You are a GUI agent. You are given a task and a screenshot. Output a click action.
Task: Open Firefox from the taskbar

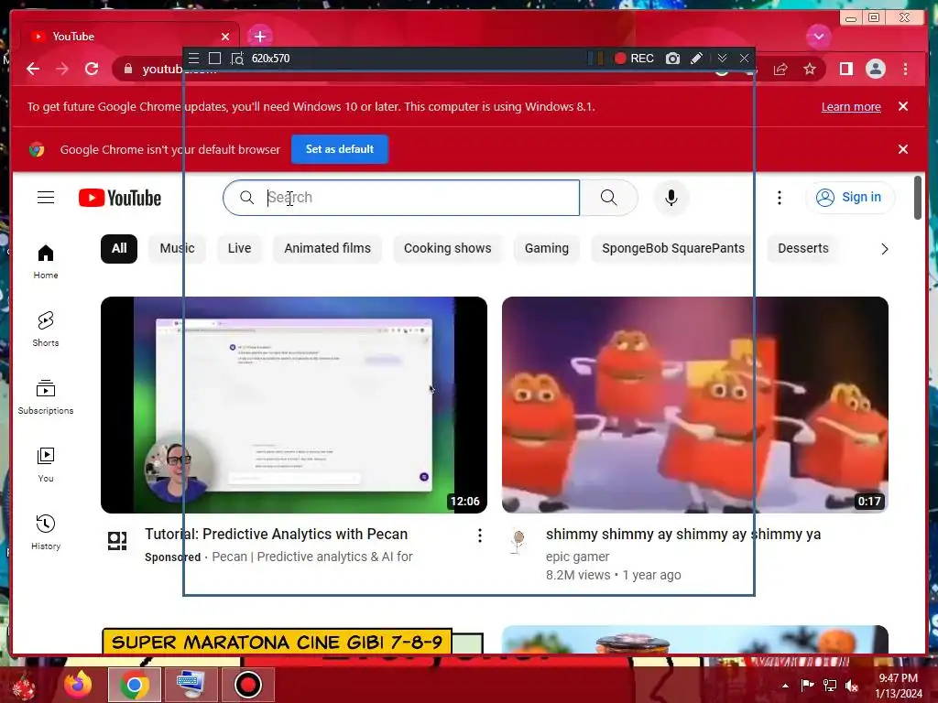[x=79, y=685]
